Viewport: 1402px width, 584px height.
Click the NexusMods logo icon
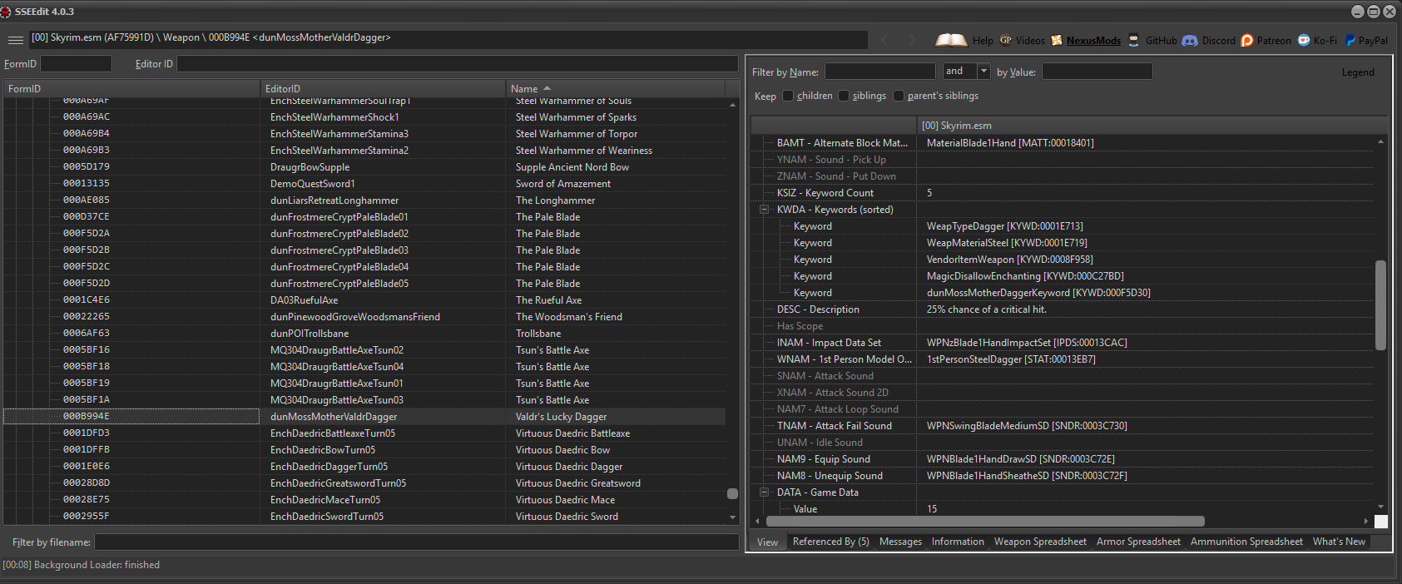pos(1057,40)
